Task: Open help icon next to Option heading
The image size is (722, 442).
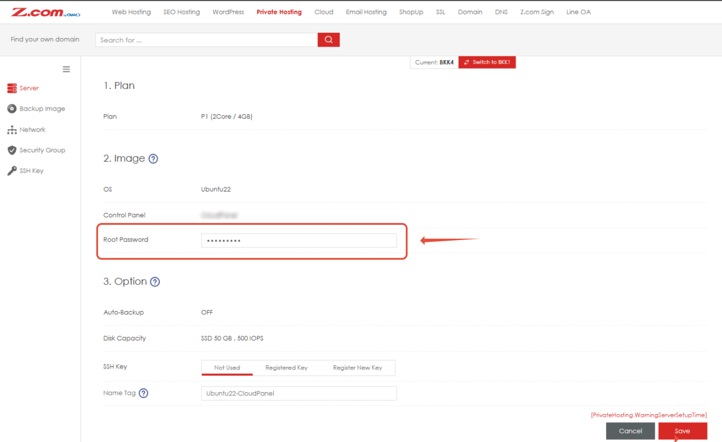Action: click(x=155, y=282)
